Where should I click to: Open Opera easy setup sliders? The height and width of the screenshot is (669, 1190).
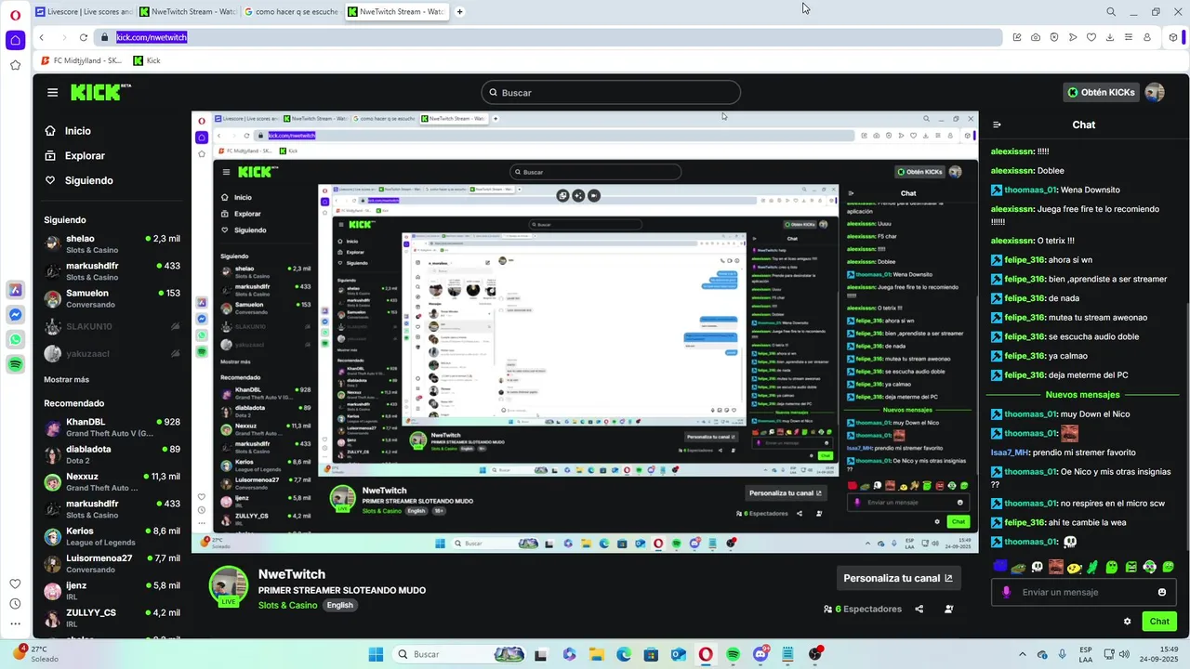[x=1129, y=37]
